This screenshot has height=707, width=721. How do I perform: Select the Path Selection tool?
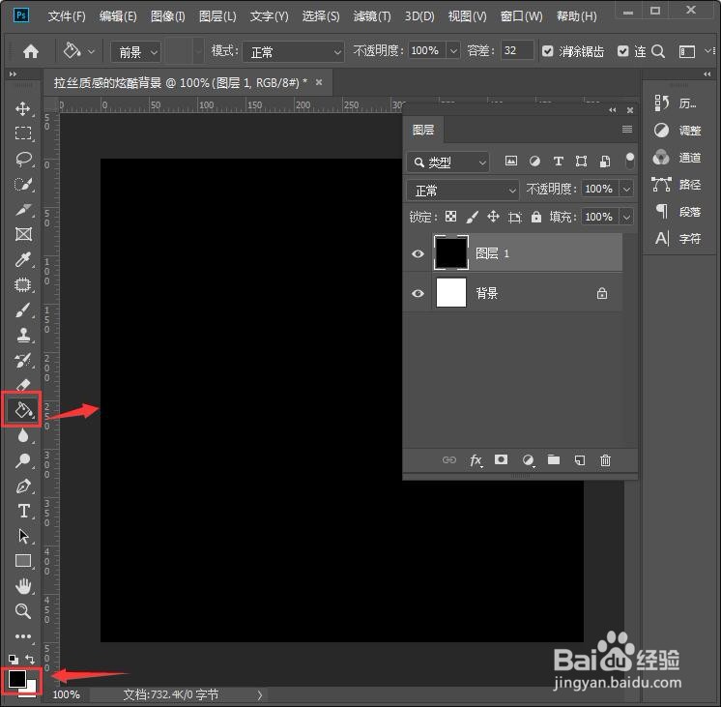(x=23, y=536)
